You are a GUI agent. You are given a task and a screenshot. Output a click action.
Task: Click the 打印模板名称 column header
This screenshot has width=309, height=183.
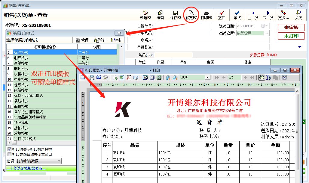coord(45,47)
